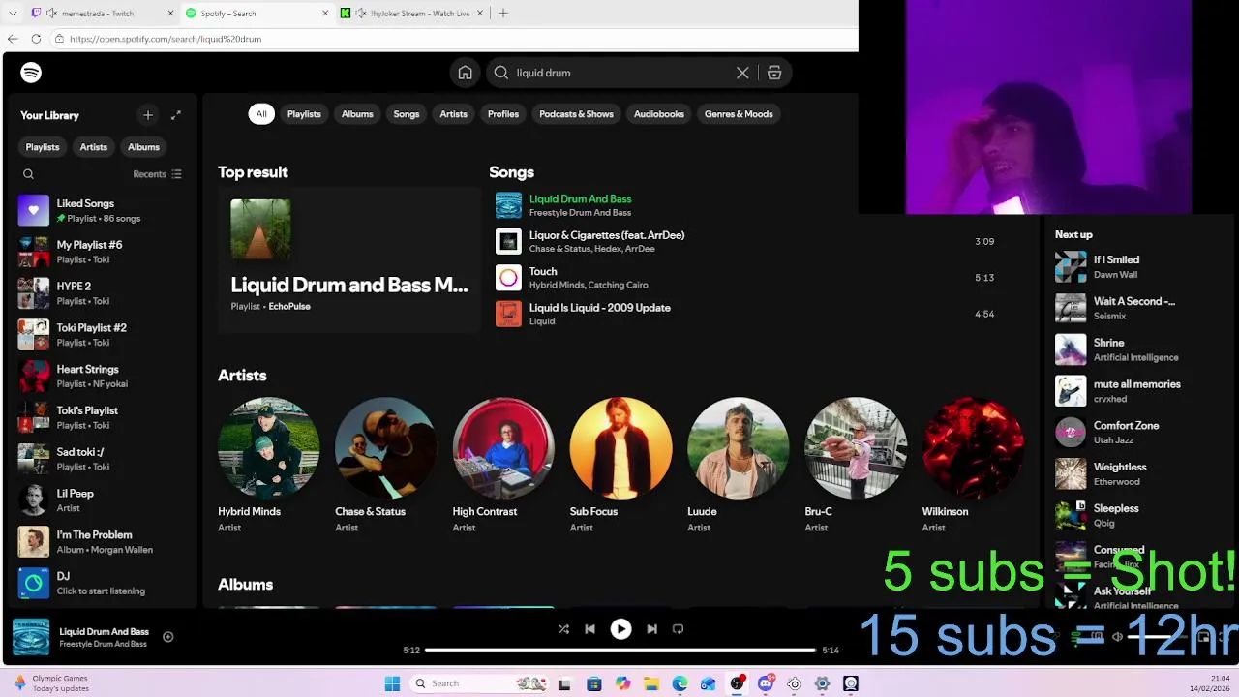Viewport: 1239px width, 697px height.
Task: Open the Windows Start menu
Action: [x=392, y=683]
